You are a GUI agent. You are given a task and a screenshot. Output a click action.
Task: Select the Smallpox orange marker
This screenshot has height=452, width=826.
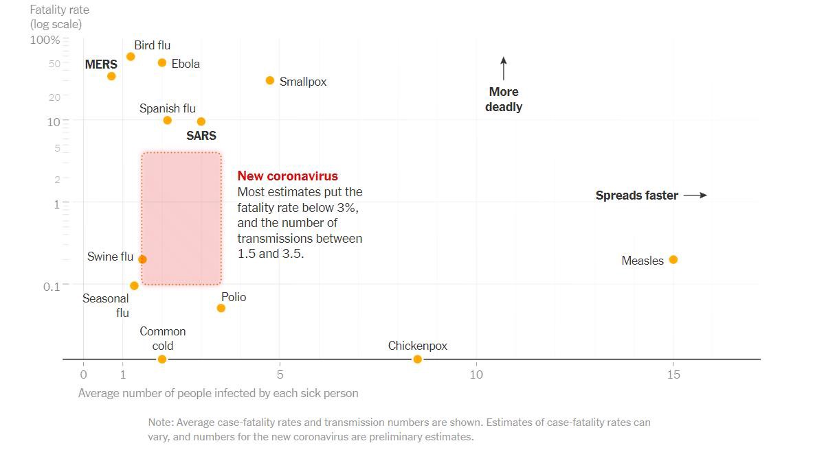pyautogui.click(x=270, y=80)
